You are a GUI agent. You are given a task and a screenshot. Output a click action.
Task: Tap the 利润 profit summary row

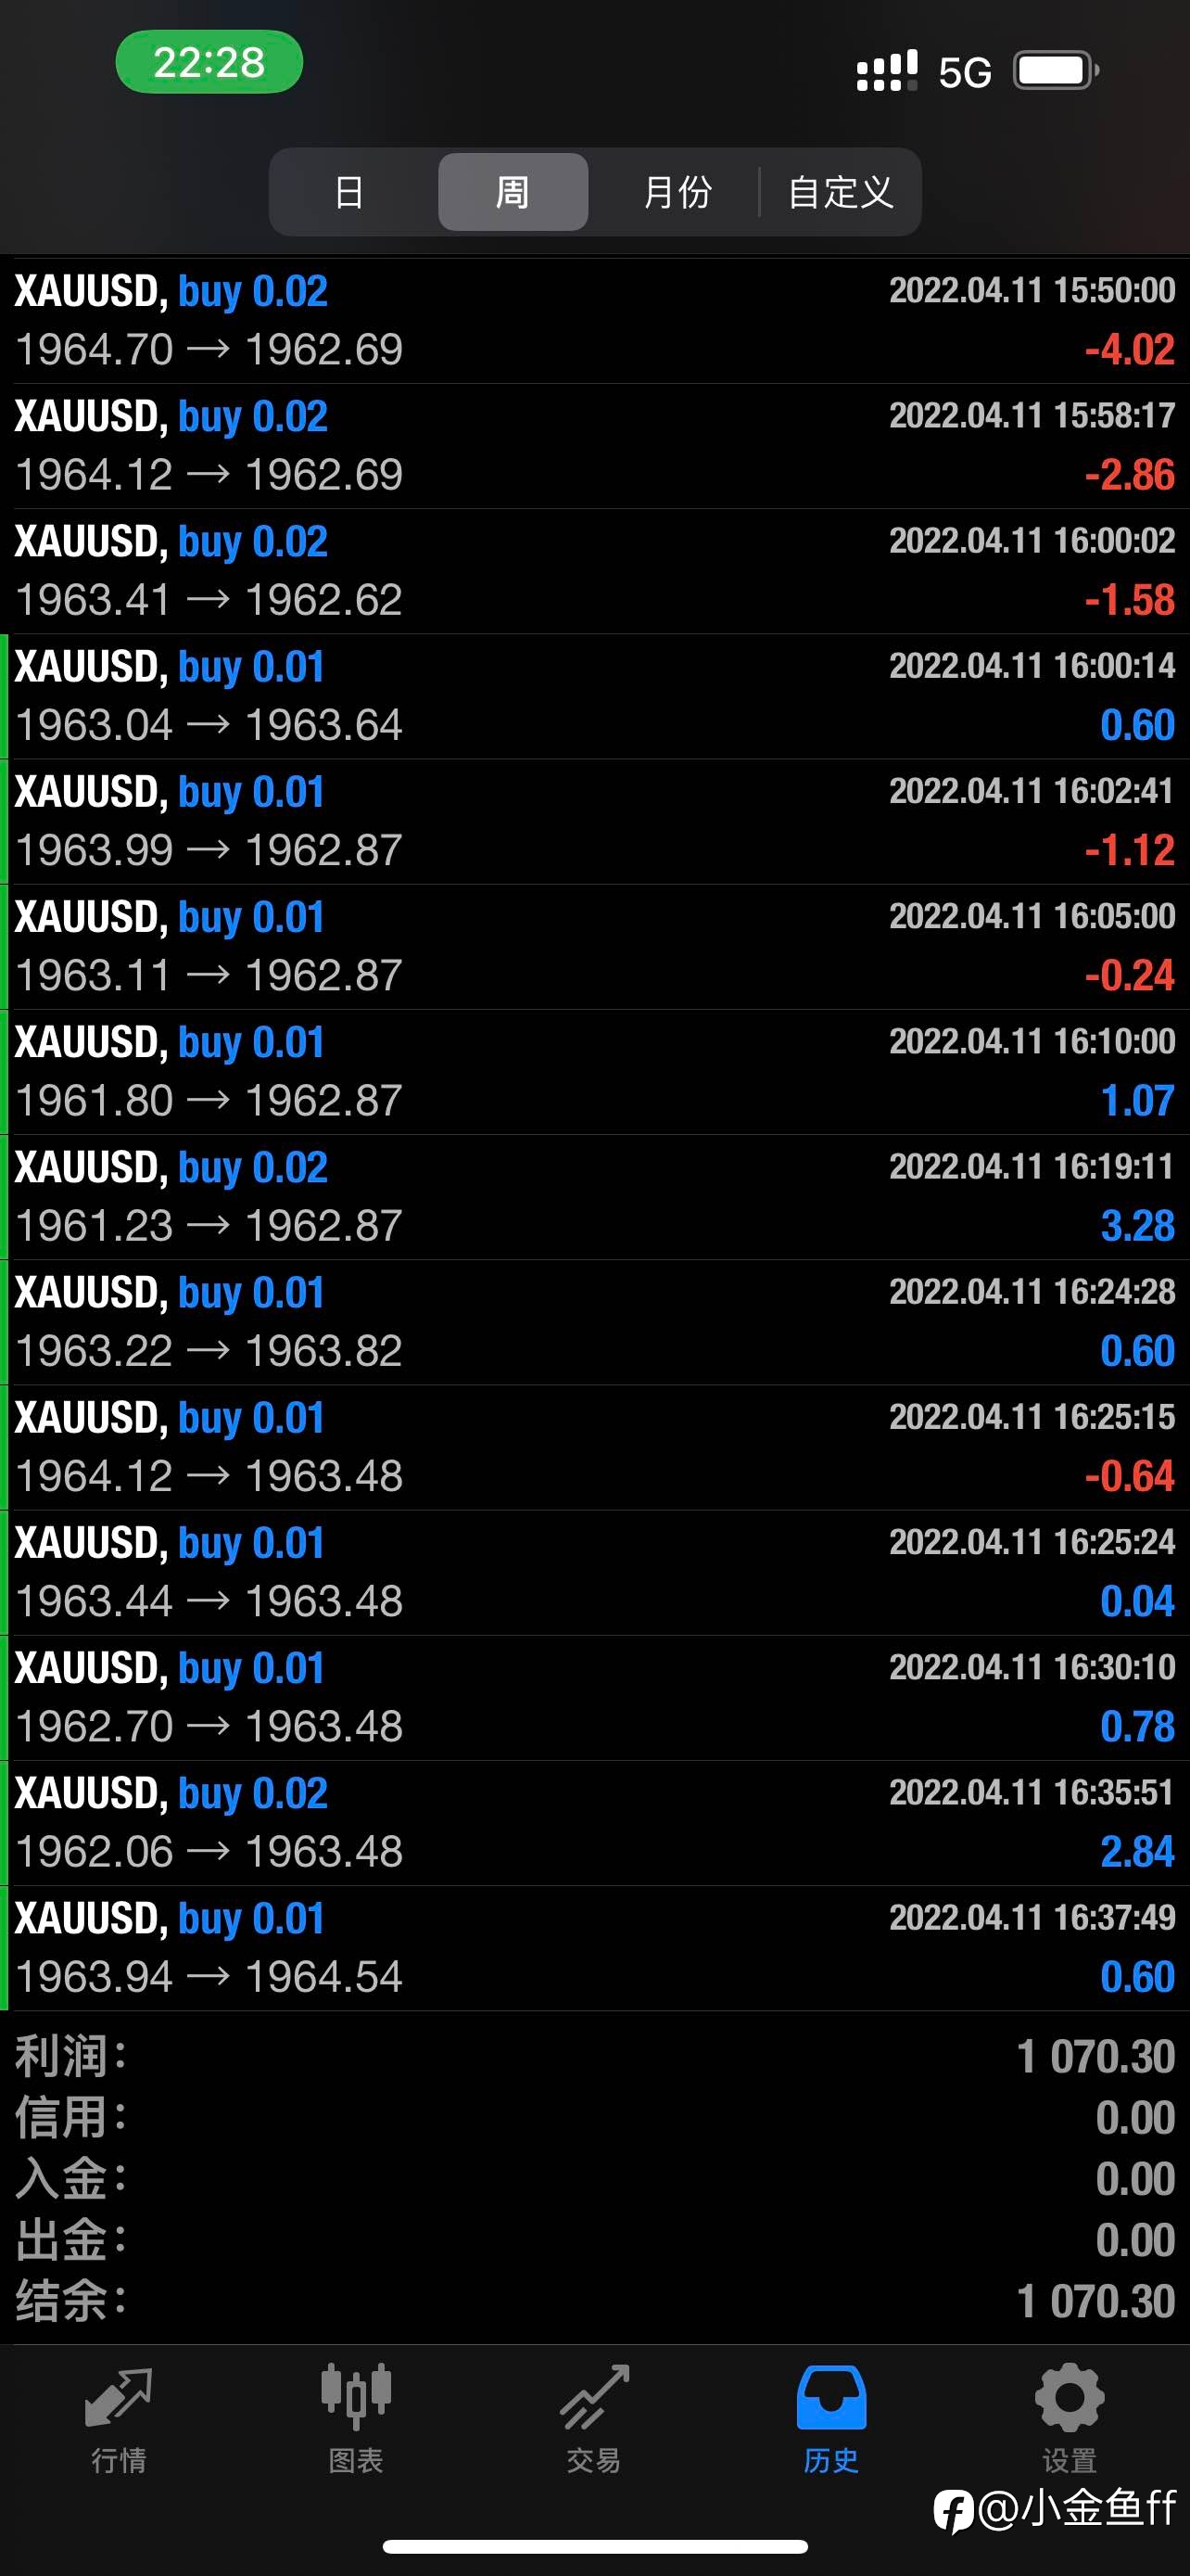[x=594, y=2057]
